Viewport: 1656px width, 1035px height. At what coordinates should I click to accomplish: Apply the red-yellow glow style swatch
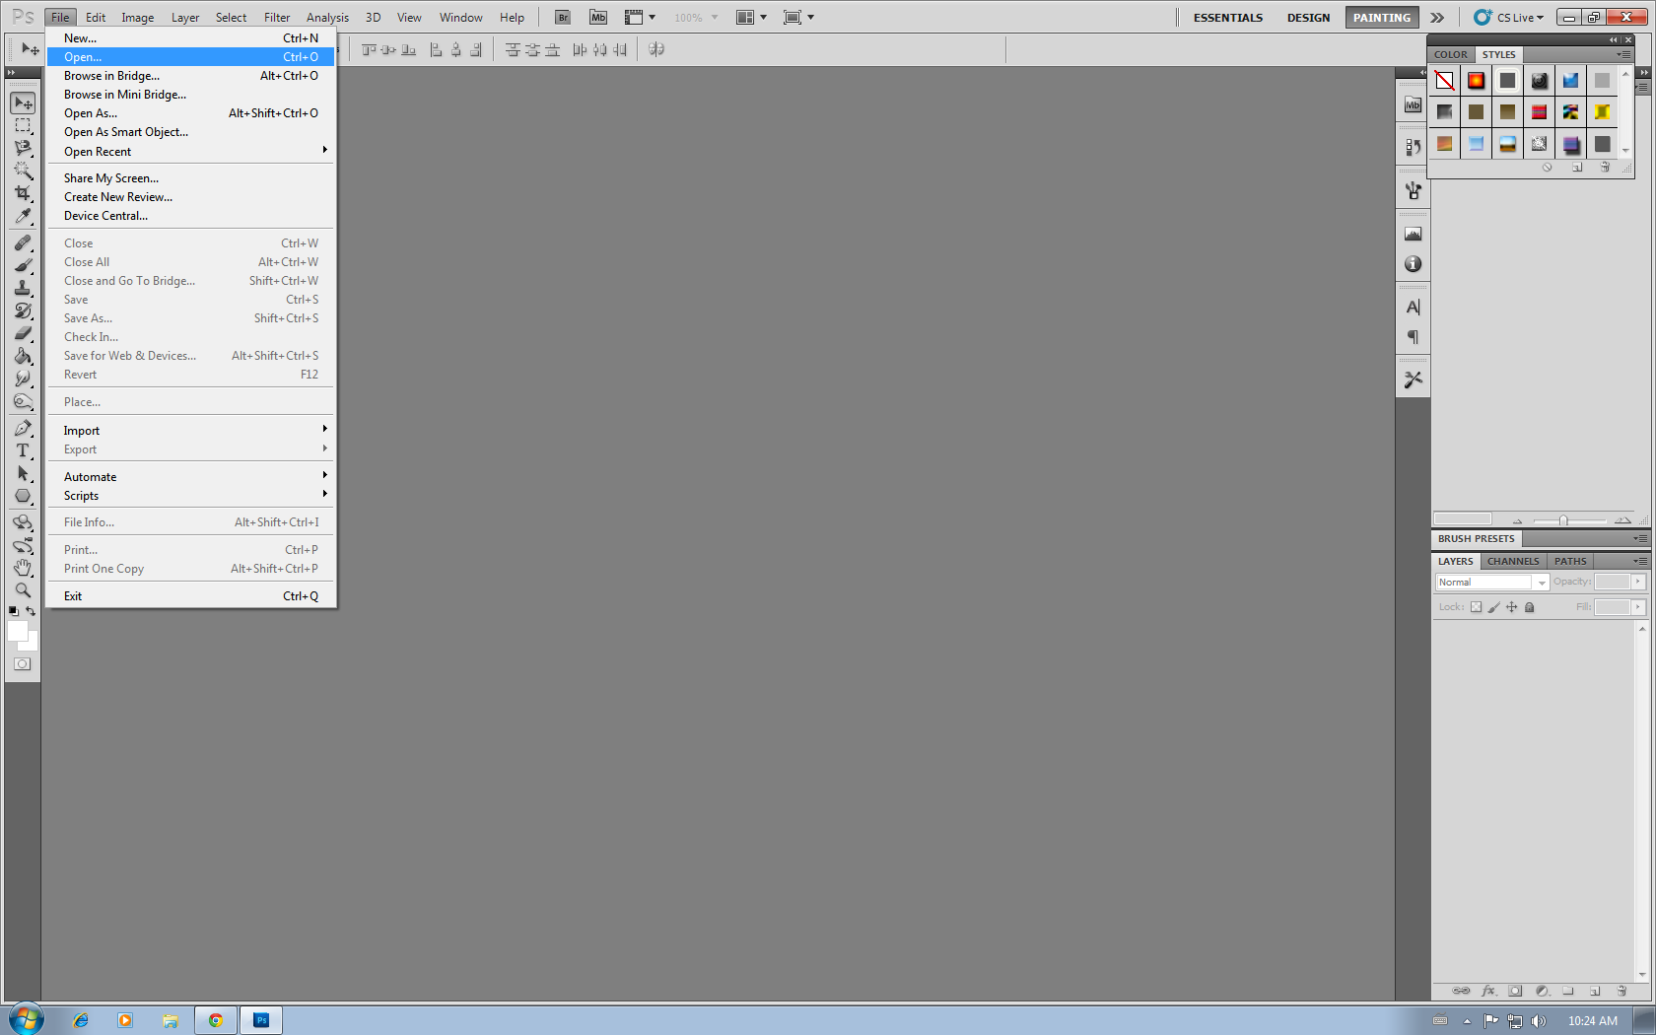(1476, 81)
